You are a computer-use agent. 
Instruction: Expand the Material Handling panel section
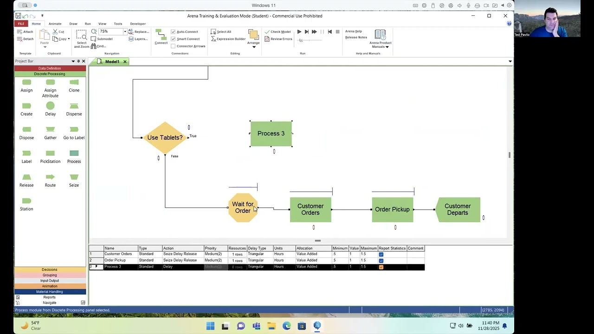coord(50,292)
